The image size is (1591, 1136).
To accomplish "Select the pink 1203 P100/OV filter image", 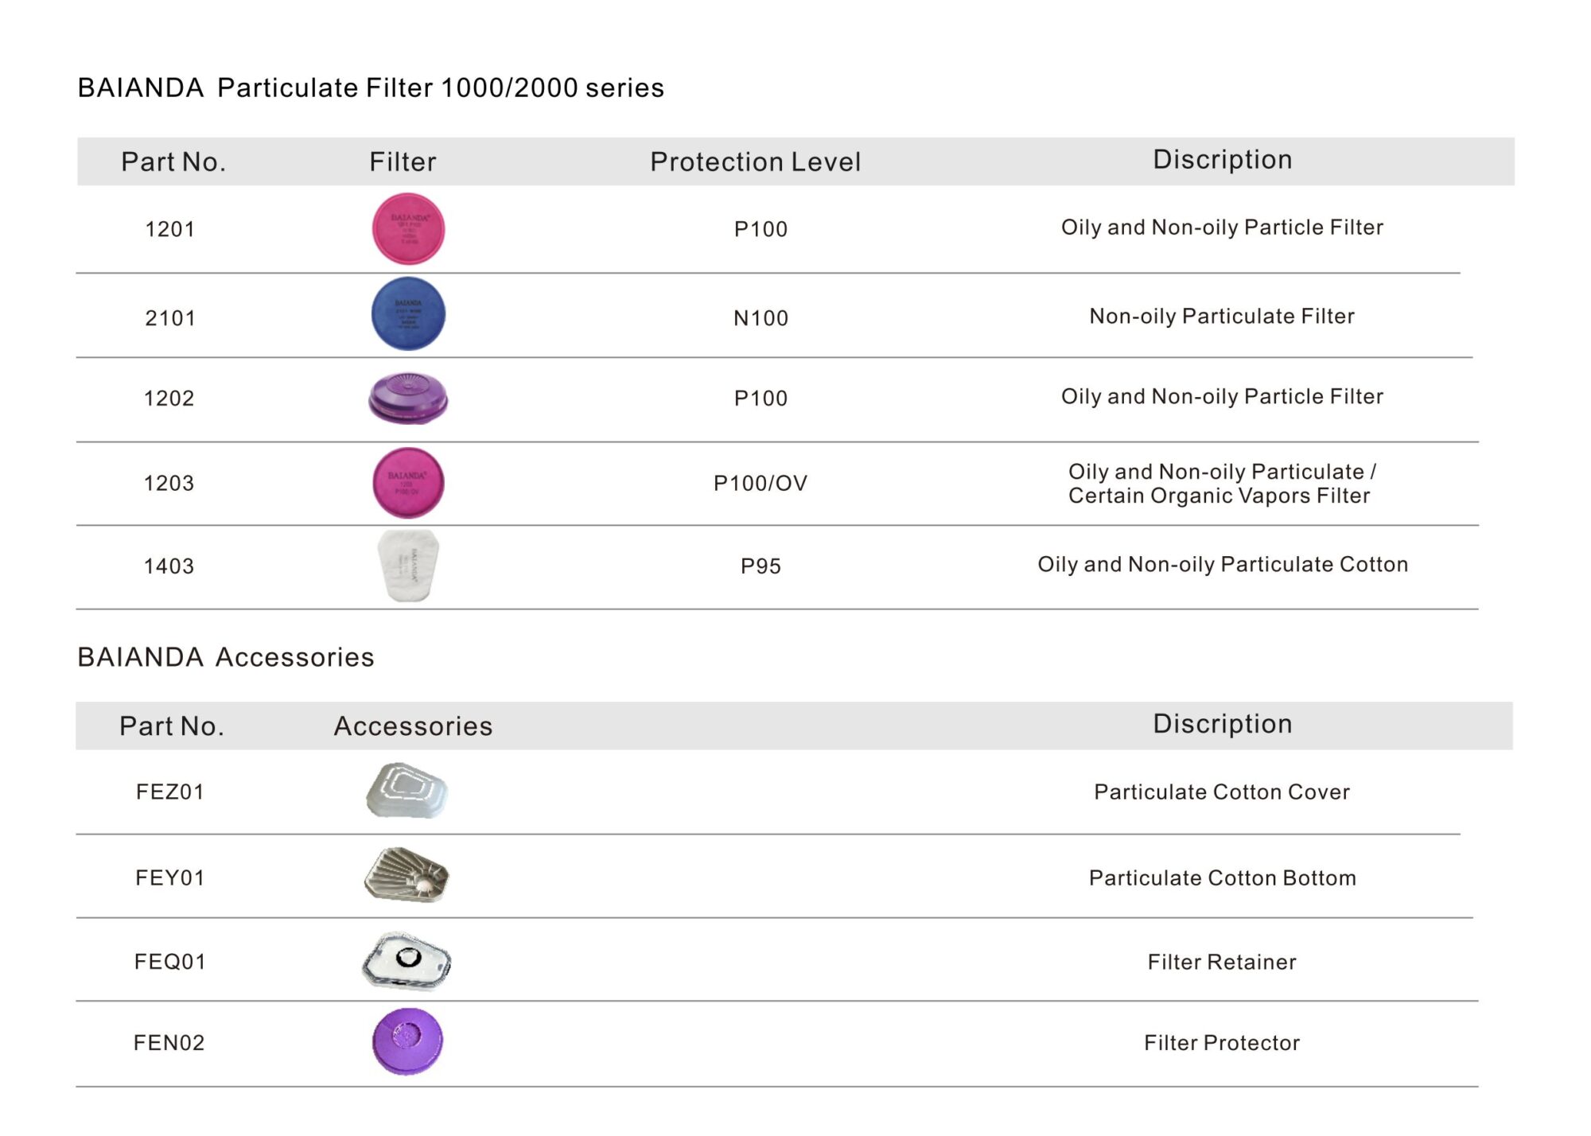I will pyautogui.click(x=408, y=483).
